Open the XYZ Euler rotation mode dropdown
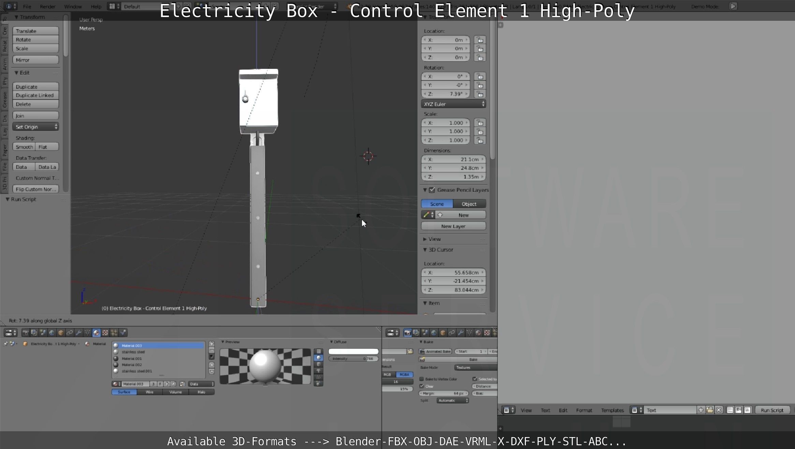The height and width of the screenshot is (449, 795). (453, 104)
